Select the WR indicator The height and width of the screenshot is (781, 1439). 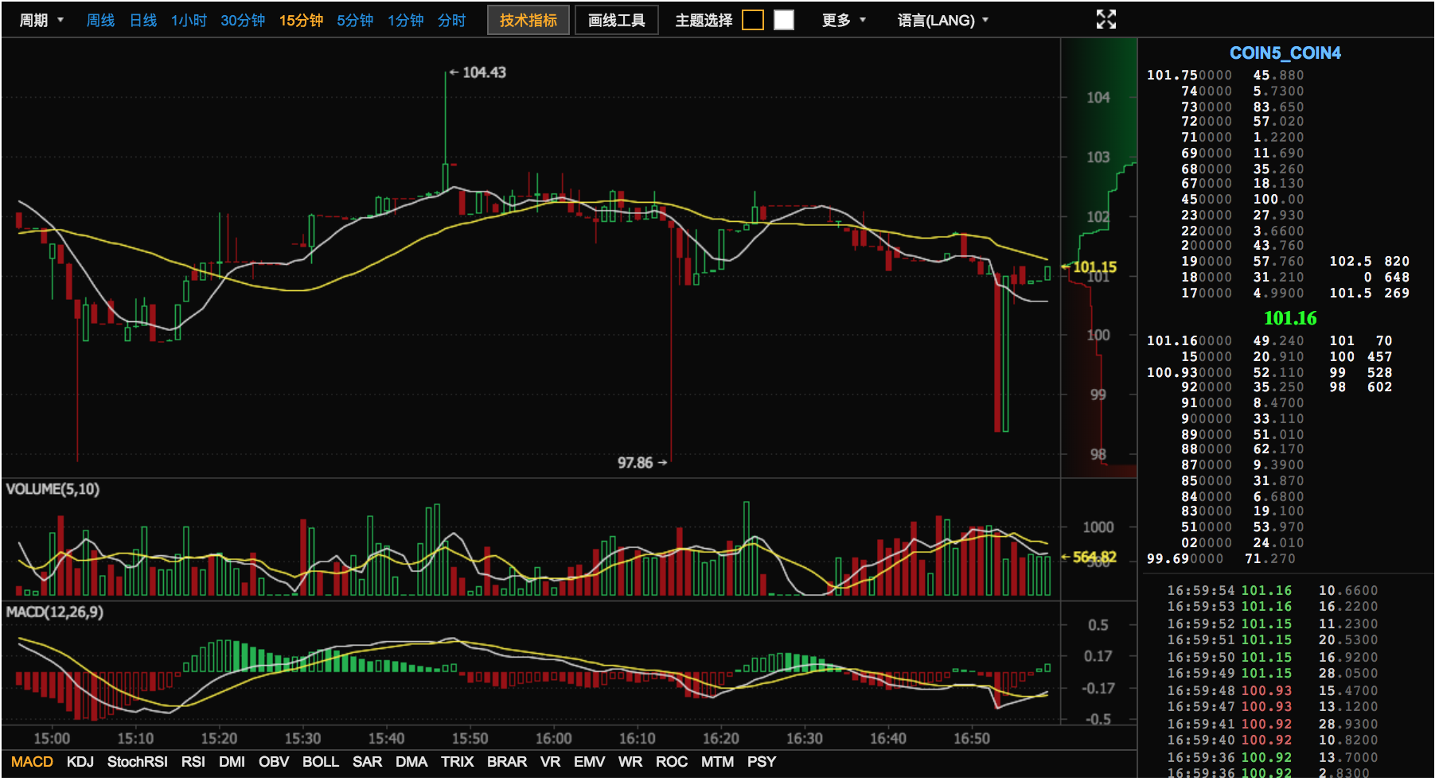tap(630, 762)
